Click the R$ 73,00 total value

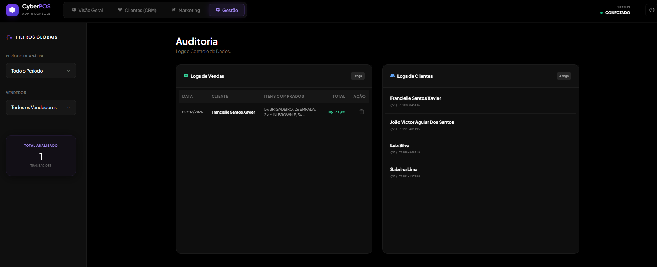[x=337, y=112]
